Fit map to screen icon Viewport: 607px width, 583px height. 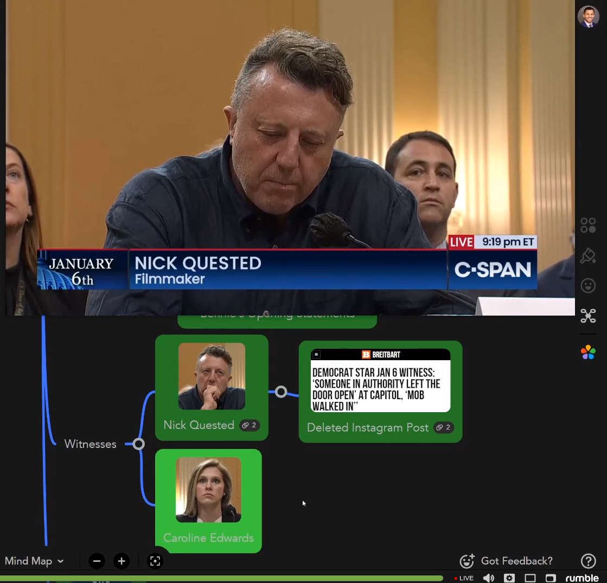tap(155, 561)
